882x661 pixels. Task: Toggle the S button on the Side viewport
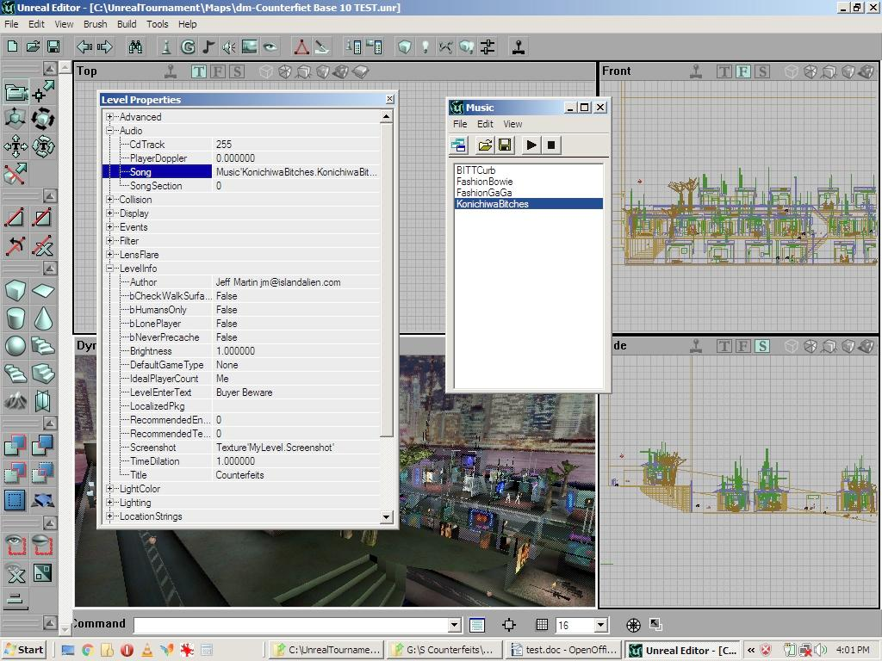pyautogui.click(x=763, y=347)
